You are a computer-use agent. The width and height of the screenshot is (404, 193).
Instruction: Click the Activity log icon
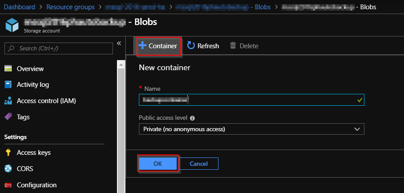[8, 85]
